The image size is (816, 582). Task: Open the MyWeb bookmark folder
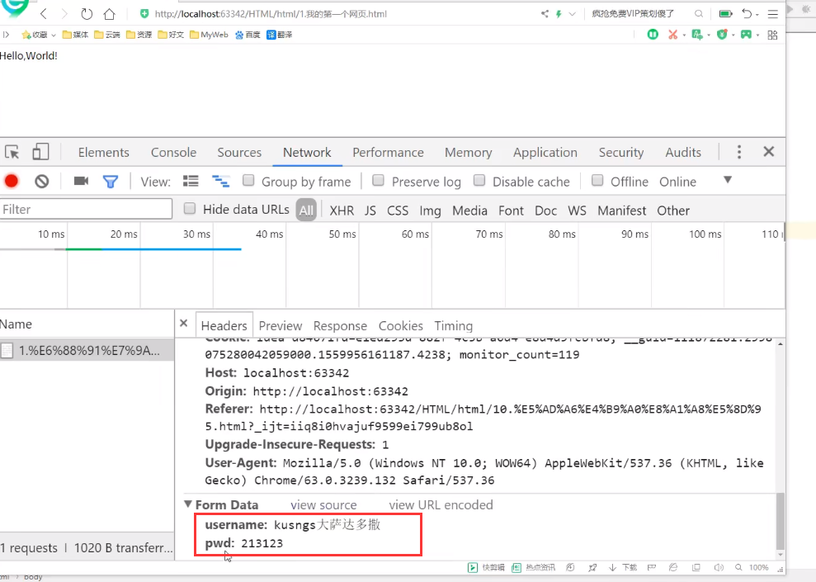(209, 35)
